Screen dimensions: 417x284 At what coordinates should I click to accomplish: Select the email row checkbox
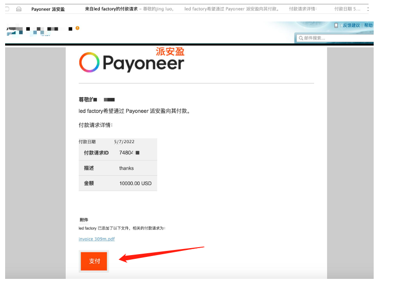click(7, 9)
